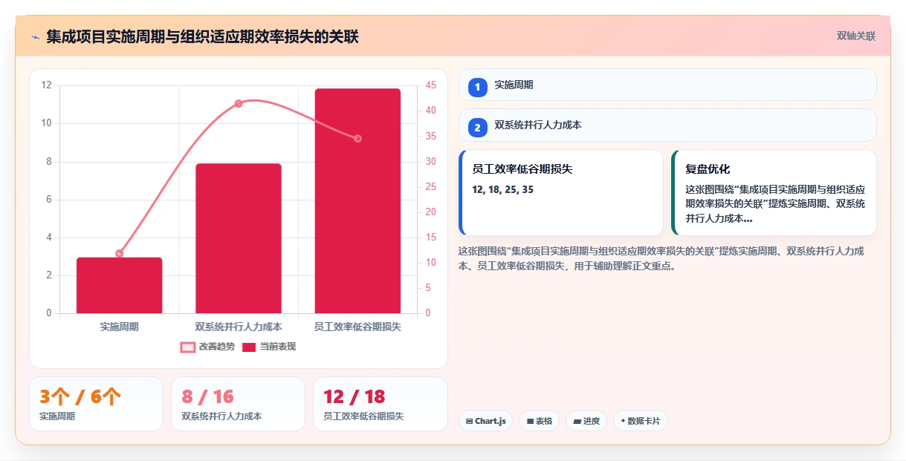This screenshot has width=906, height=461.
Task: Click the Chart.js tag icon
Action: [x=469, y=421]
